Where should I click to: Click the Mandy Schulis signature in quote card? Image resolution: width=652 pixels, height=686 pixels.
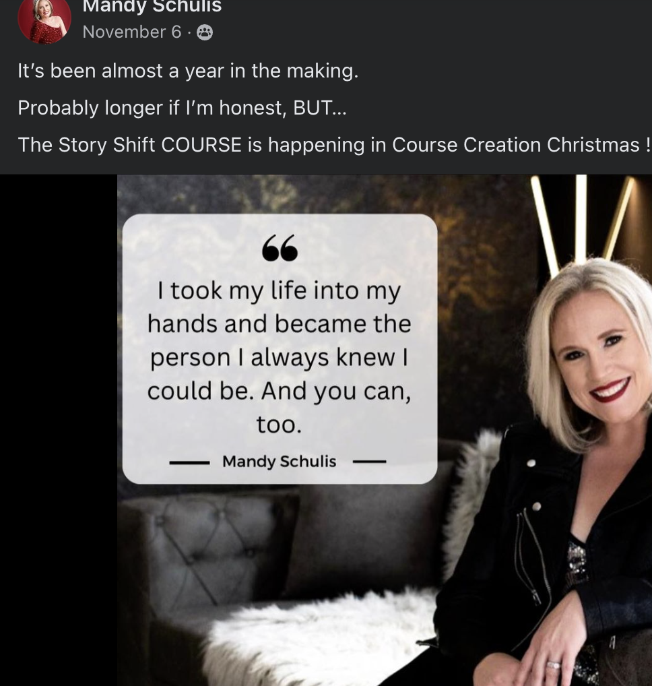pos(279,461)
